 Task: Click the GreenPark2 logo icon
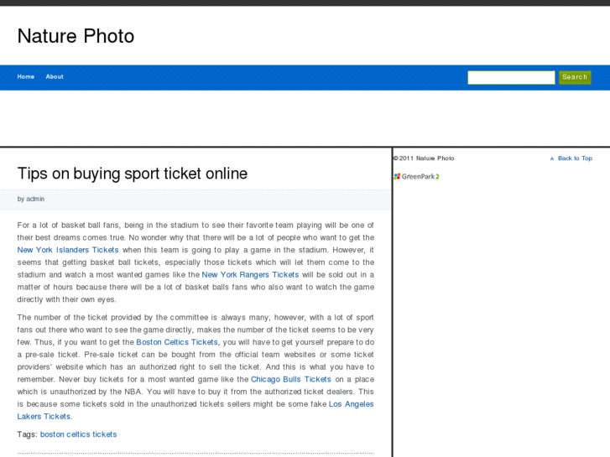click(416, 177)
